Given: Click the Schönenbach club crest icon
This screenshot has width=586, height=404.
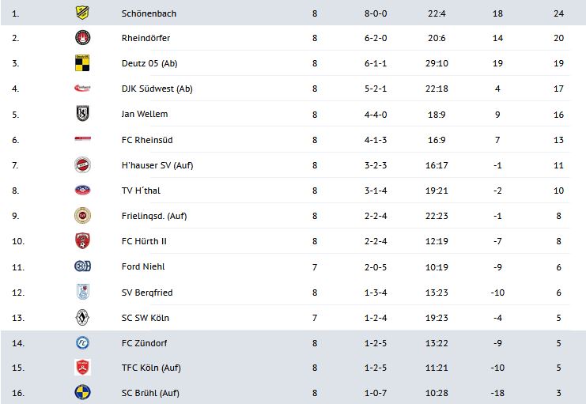Looking at the screenshot, I should pos(82,13).
